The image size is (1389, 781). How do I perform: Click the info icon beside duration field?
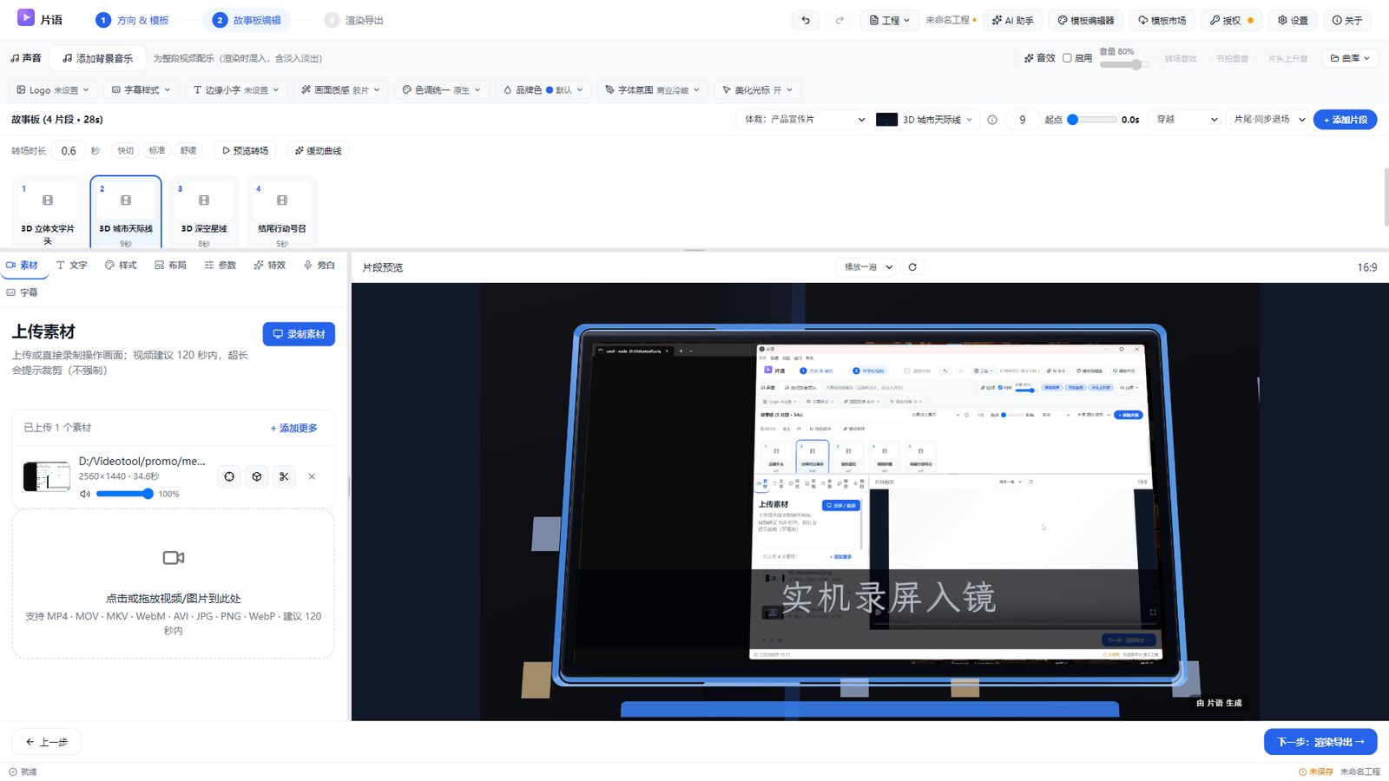pos(991,120)
